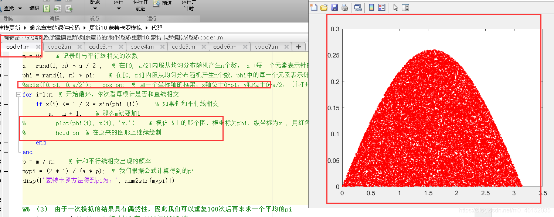
Task: Insert a legend in the figure
Action: [382, 7]
